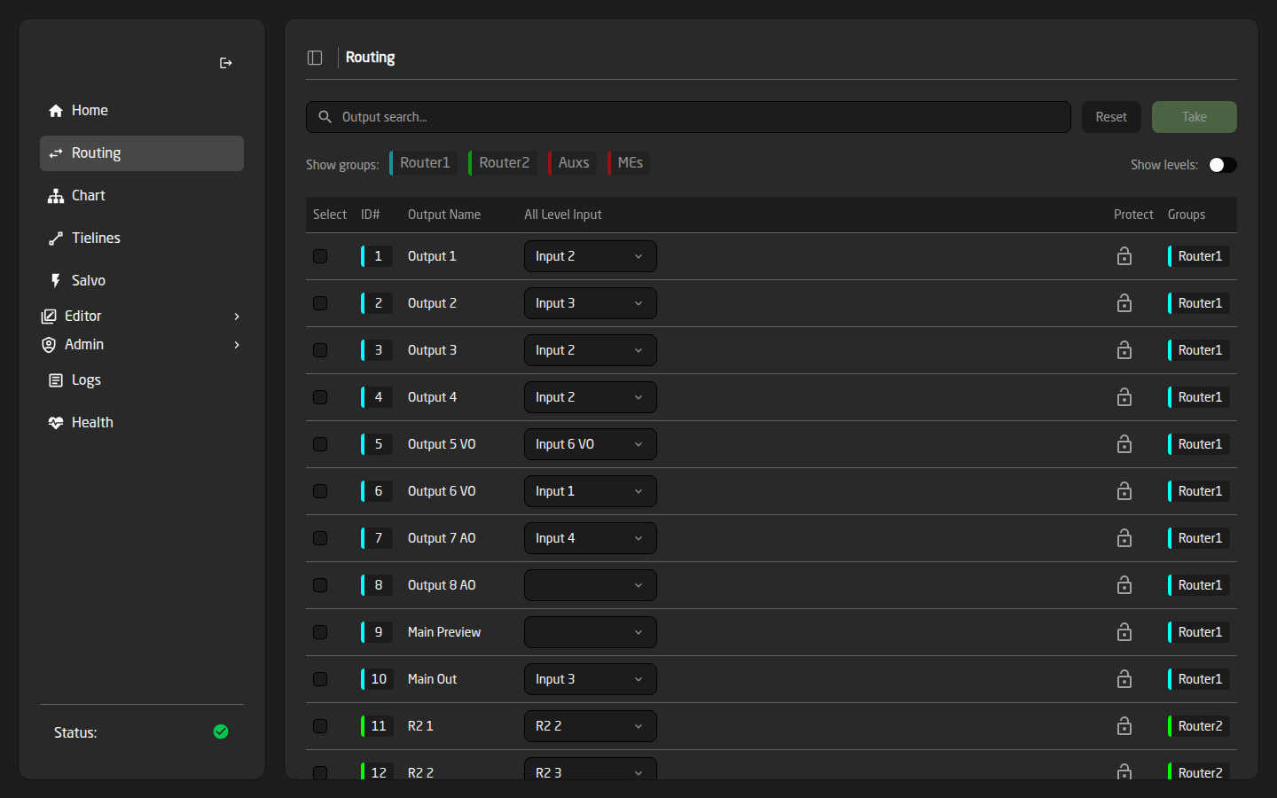This screenshot has width=1277, height=798.
Task: Click the protect lock for Output 5 VO
Action: 1124,444
